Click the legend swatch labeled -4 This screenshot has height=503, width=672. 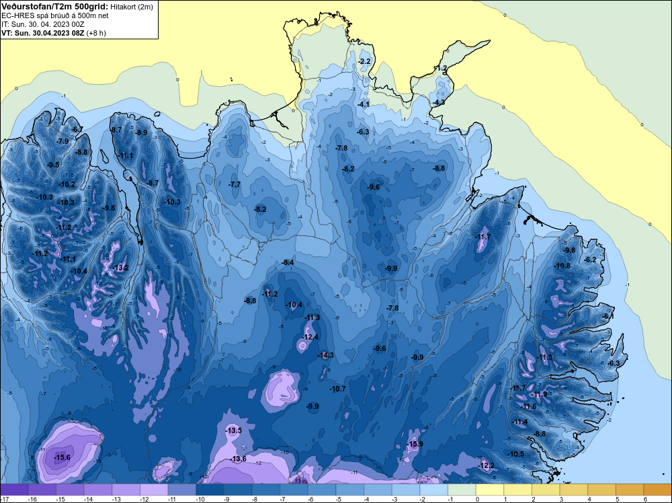click(x=378, y=490)
